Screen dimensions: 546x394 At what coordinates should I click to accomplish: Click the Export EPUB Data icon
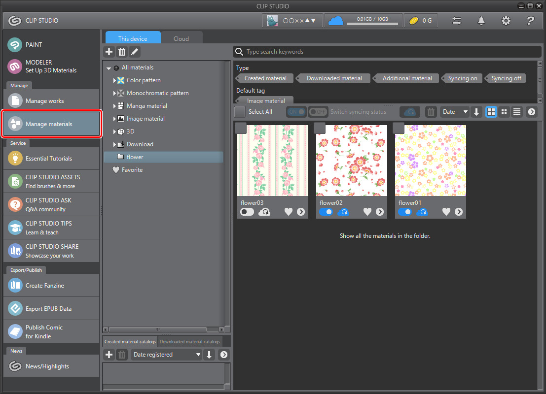15,308
